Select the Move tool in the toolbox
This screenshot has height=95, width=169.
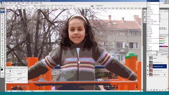pyautogui.click(x=2, y=14)
